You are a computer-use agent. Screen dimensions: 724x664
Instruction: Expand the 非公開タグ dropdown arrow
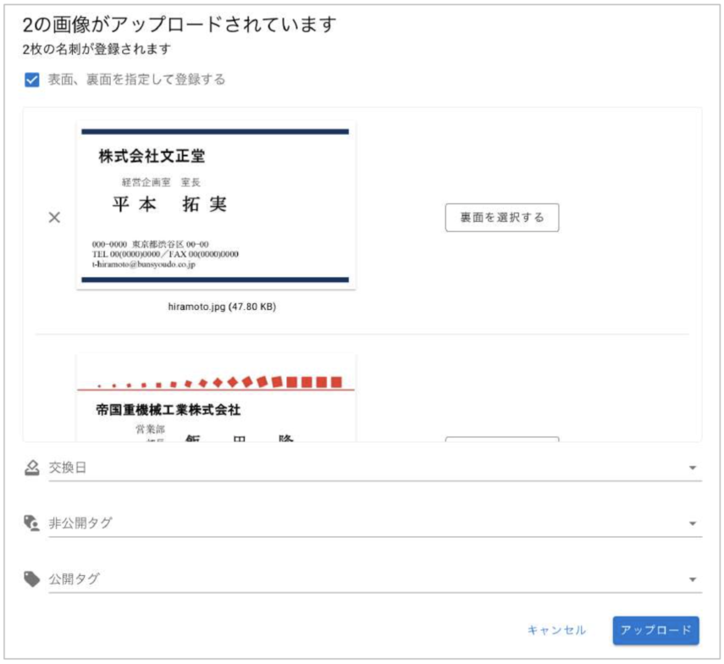pos(693,523)
